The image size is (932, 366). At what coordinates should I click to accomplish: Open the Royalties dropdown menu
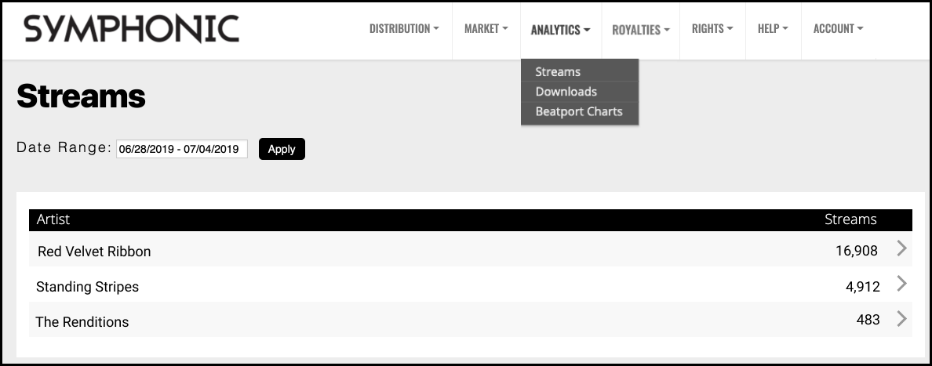click(x=641, y=30)
